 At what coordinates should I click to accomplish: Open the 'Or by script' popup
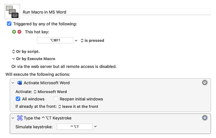26,51
